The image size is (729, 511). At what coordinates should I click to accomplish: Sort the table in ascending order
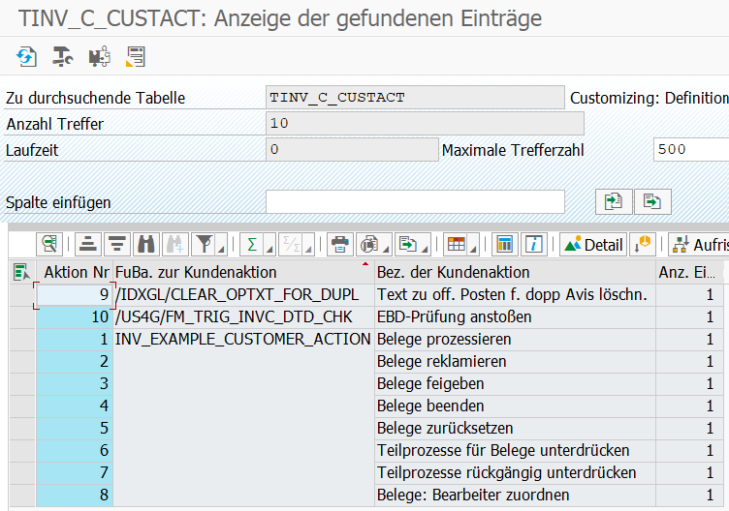click(x=88, y=245)
